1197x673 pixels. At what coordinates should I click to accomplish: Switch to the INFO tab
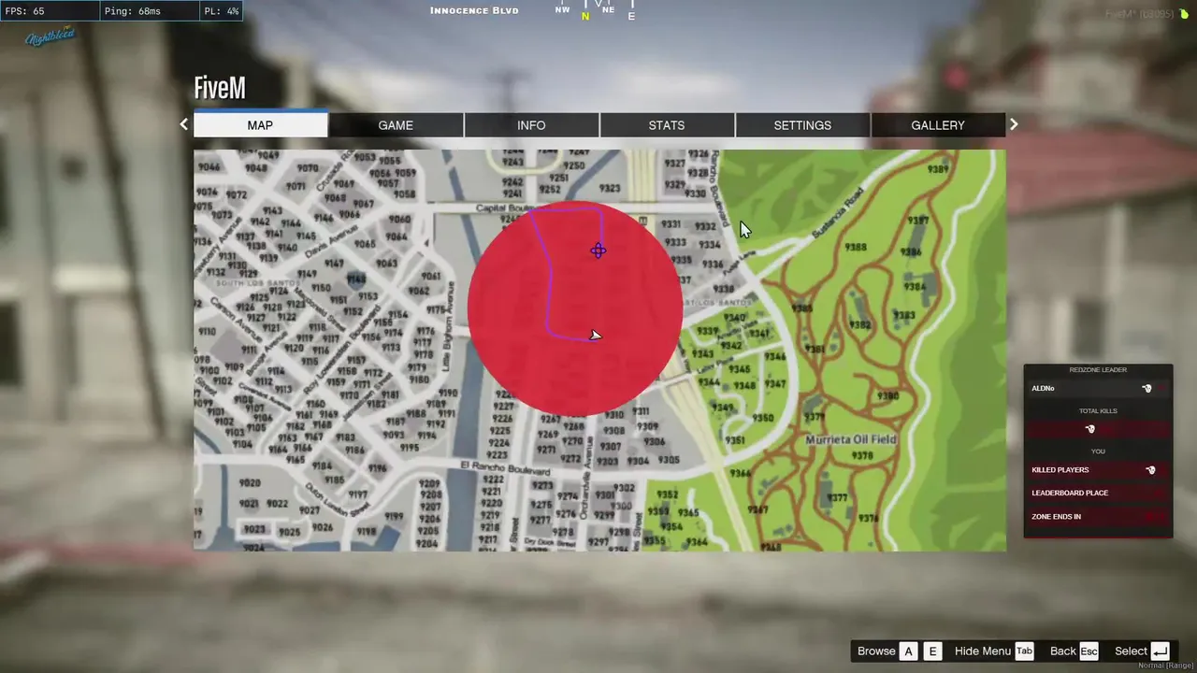[531, 125]
